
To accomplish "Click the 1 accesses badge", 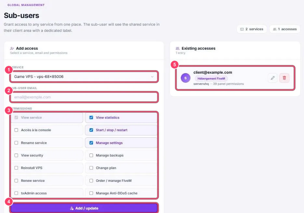I will tap(285, 29).
